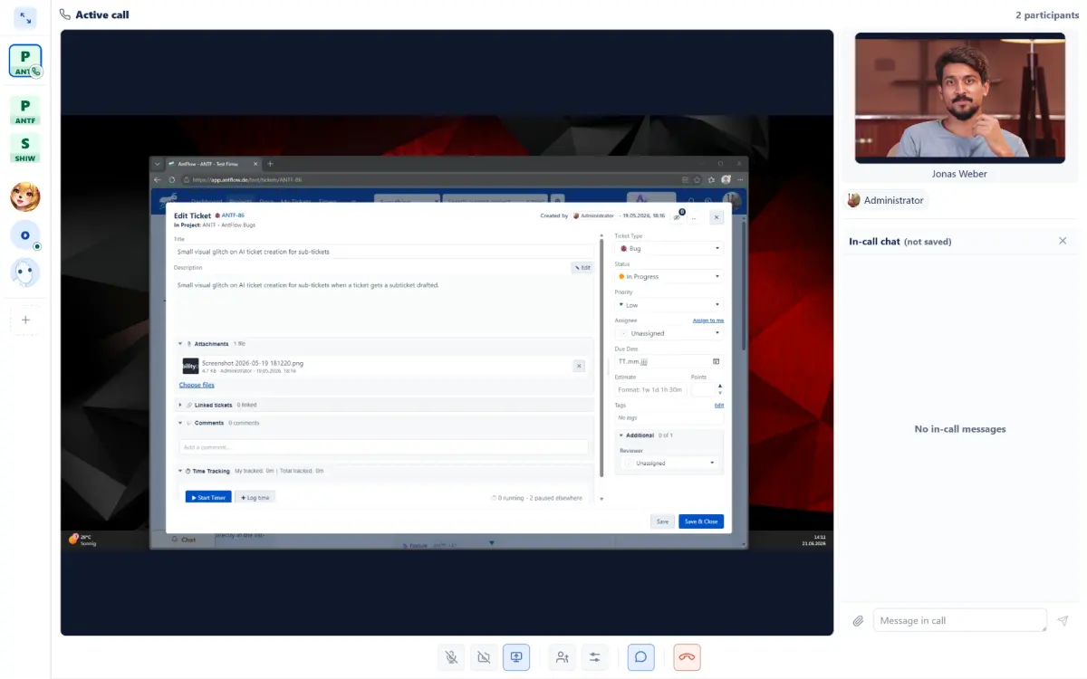Increase Points with the stepper arrows
This screenshot has height=679, width=1087.
pyautogui.click(x=720, y=387)
